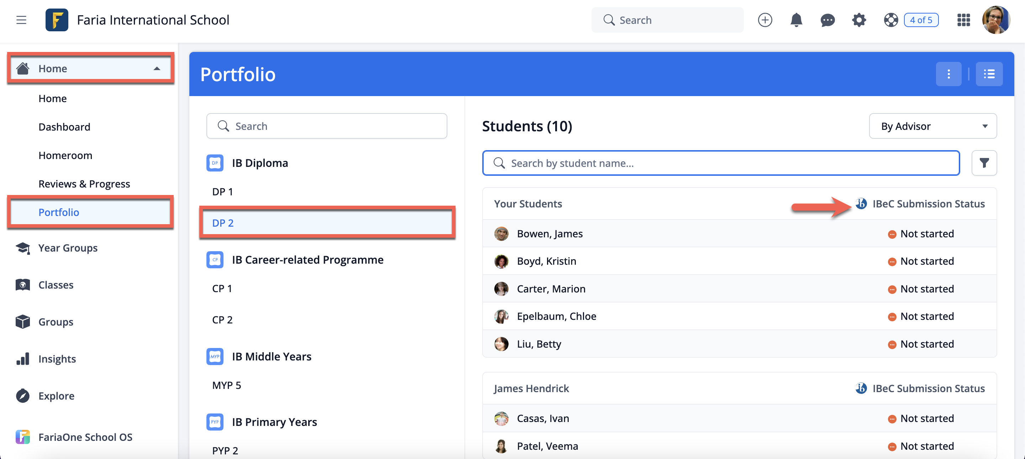Open the By Advisor dropdown

(x=933, y=126)
